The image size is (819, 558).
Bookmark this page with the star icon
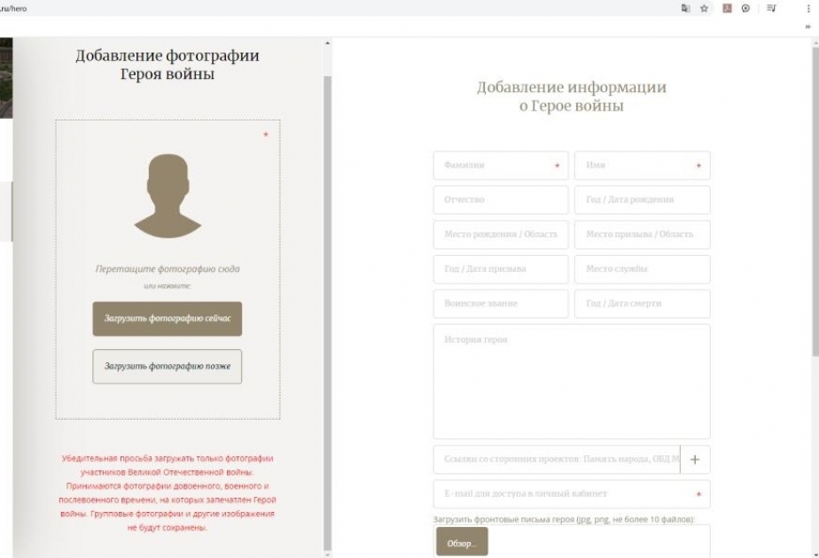tap(704, 8)
